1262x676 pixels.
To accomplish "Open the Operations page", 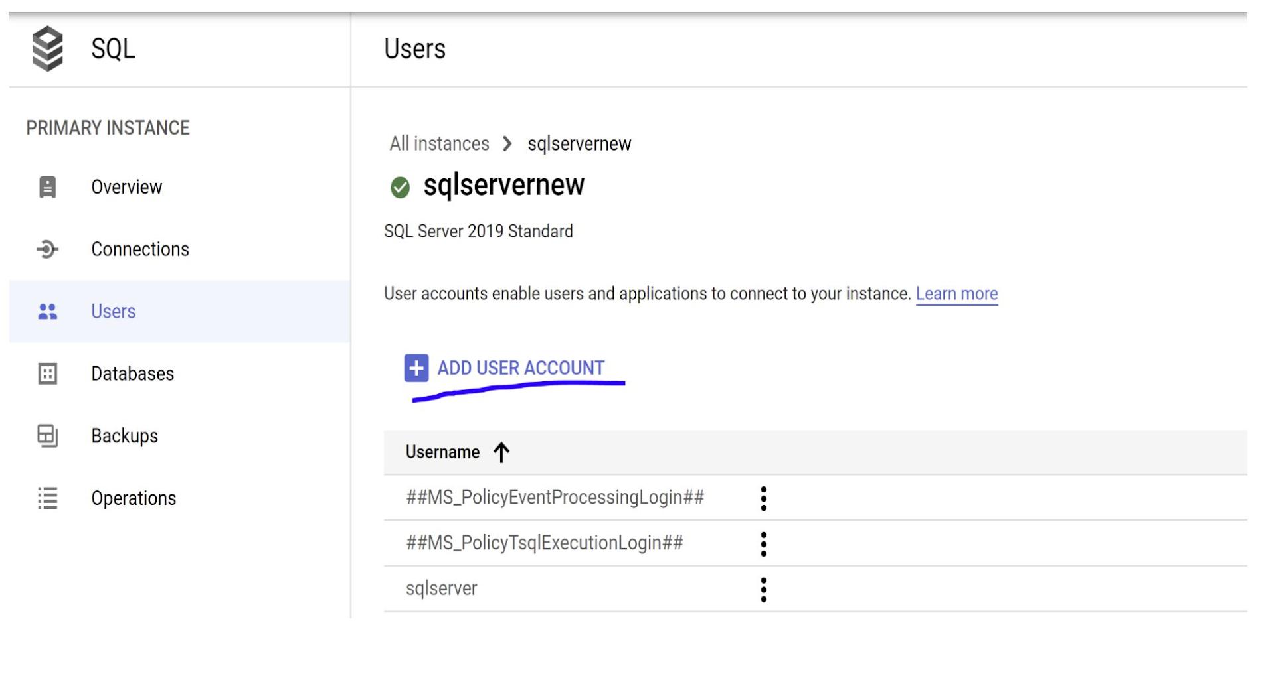I will [x=134, y=498].
